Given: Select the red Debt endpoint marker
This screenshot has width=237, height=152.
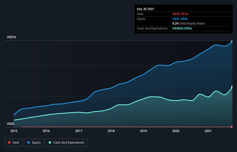Looking at the screenshot, I should 232,127.
